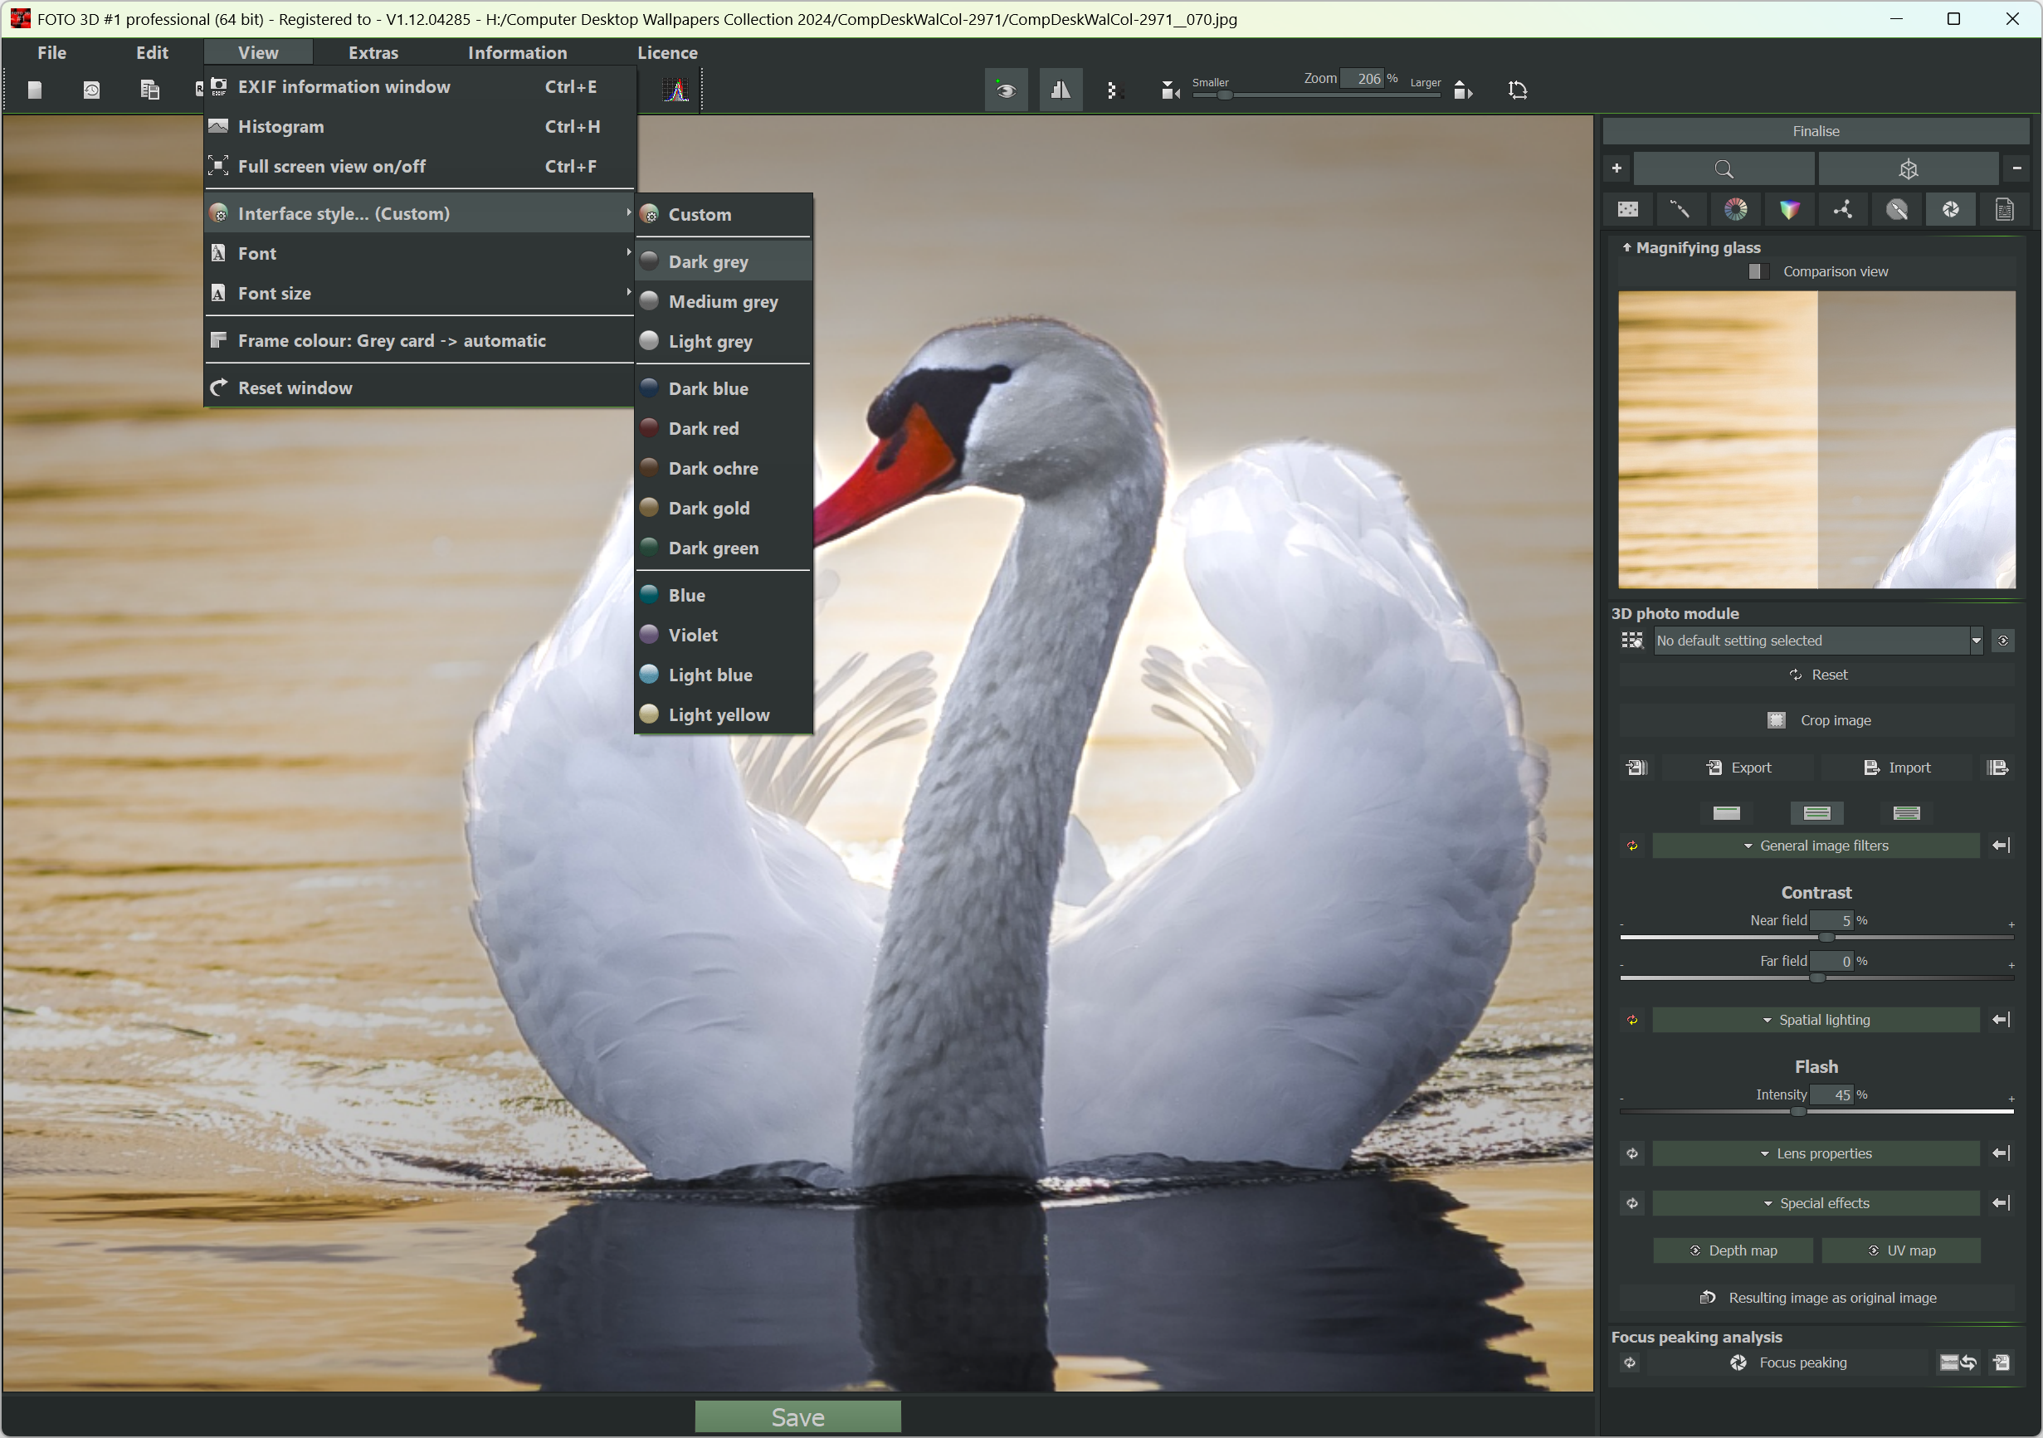Click the 3D wireframe cube icon

[x=1908, y=168]
